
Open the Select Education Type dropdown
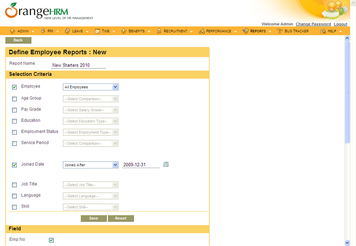tap(90, 121)
